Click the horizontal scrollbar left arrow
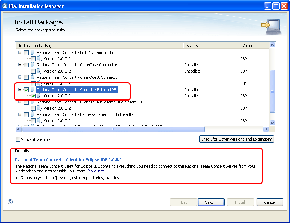Image resolution: width=290 pixels, height=223 pixels. [18, 129]
